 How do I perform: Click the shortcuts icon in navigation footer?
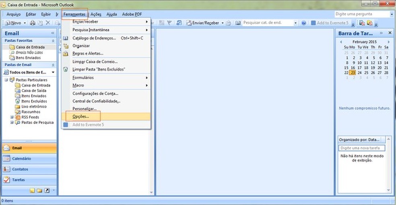[x=47, y=191]
